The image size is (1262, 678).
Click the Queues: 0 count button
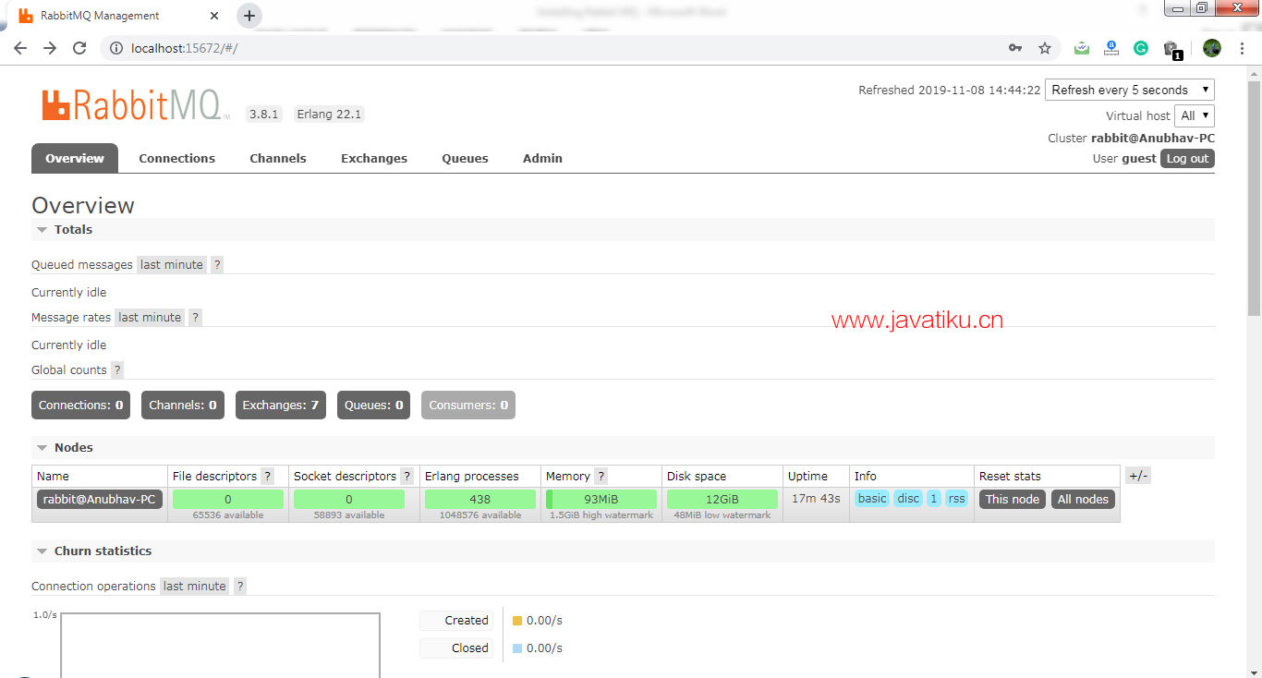(374, 405)
